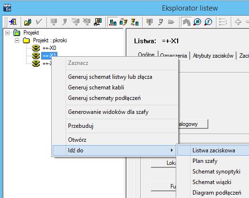Viewport: 249px width, 198px height.
Task: Click the grayed plus toolbar icon
Action: [x=238, y=22]
